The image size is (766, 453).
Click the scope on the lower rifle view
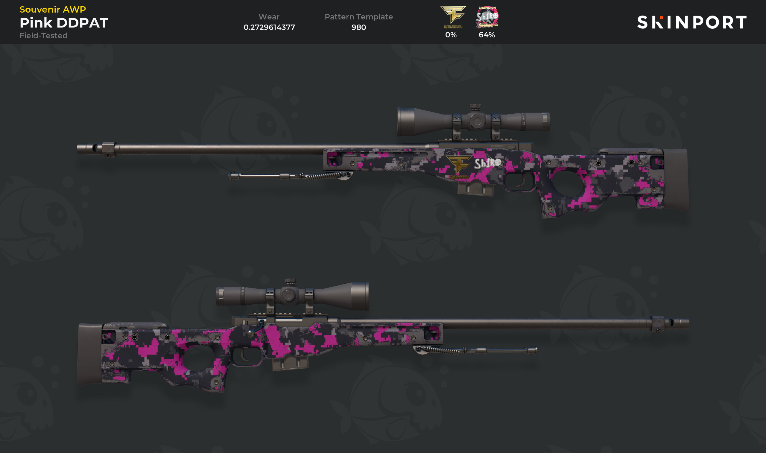coord(292,296)
